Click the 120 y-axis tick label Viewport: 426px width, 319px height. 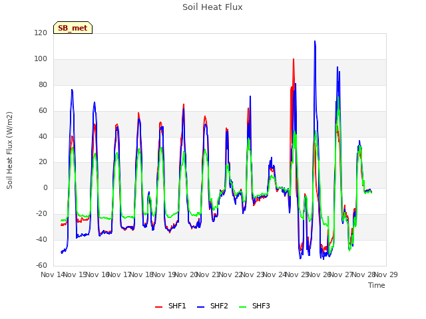point(41,33)
